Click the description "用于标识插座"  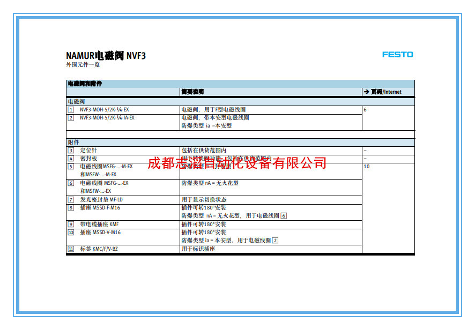[198, 249]
